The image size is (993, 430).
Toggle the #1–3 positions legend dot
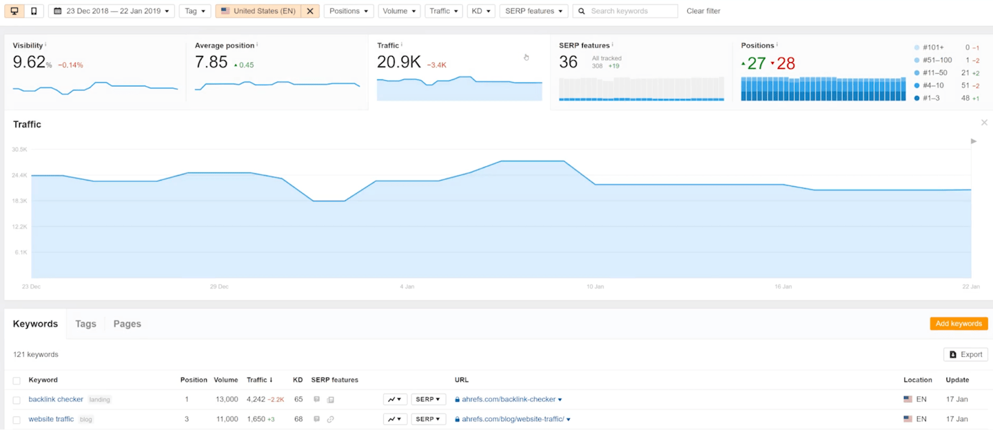click(917, 98)
